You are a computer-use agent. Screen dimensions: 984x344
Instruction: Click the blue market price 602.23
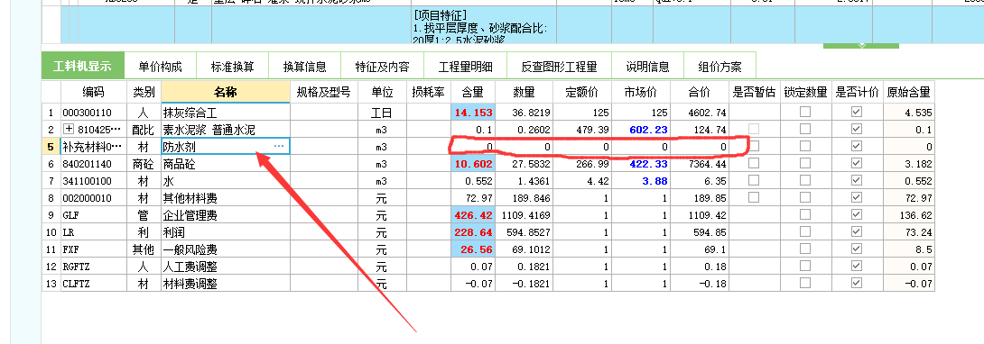pos(647,130)
